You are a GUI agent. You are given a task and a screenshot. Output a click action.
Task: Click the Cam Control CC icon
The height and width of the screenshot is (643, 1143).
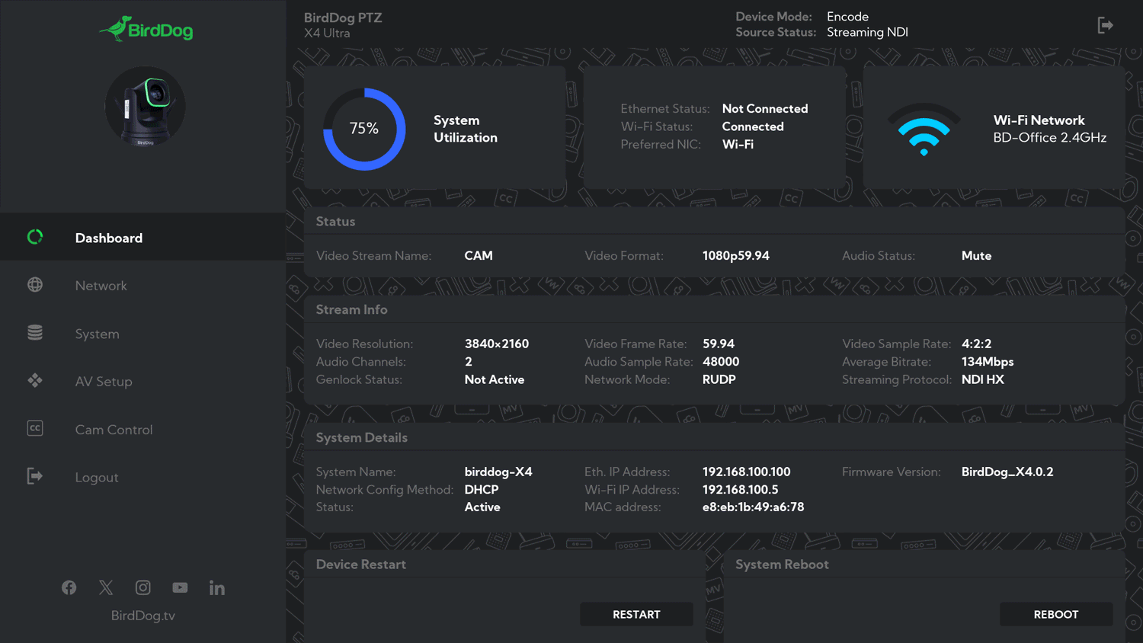35,428
